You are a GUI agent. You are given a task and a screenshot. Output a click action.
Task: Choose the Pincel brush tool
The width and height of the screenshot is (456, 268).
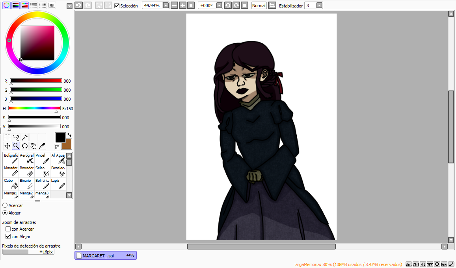tap(42, 159)
